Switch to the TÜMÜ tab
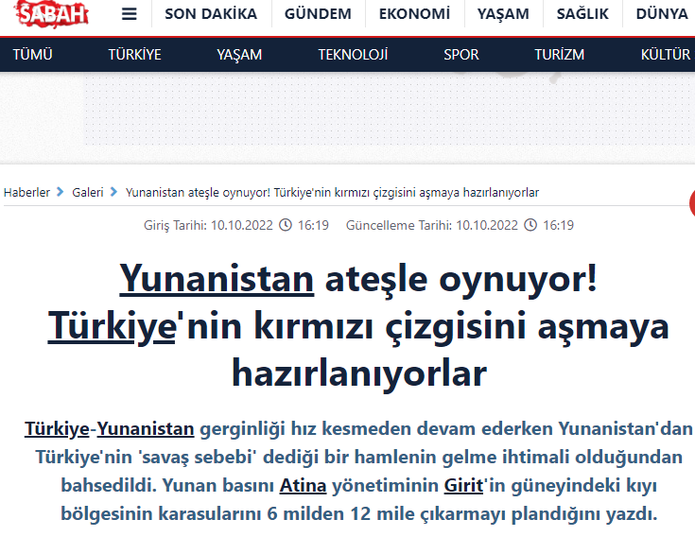The width and height of the screenshot is (695, 537). coord(34,55)
